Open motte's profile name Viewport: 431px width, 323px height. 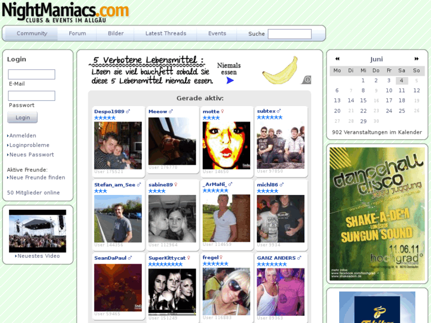point(211,111)
